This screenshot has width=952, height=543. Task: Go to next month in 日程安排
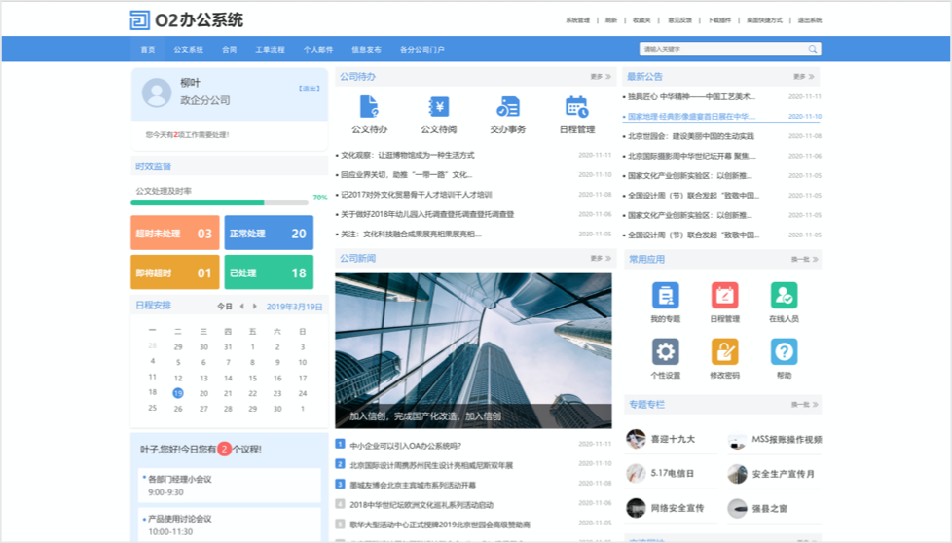click(x=255, y=307)
